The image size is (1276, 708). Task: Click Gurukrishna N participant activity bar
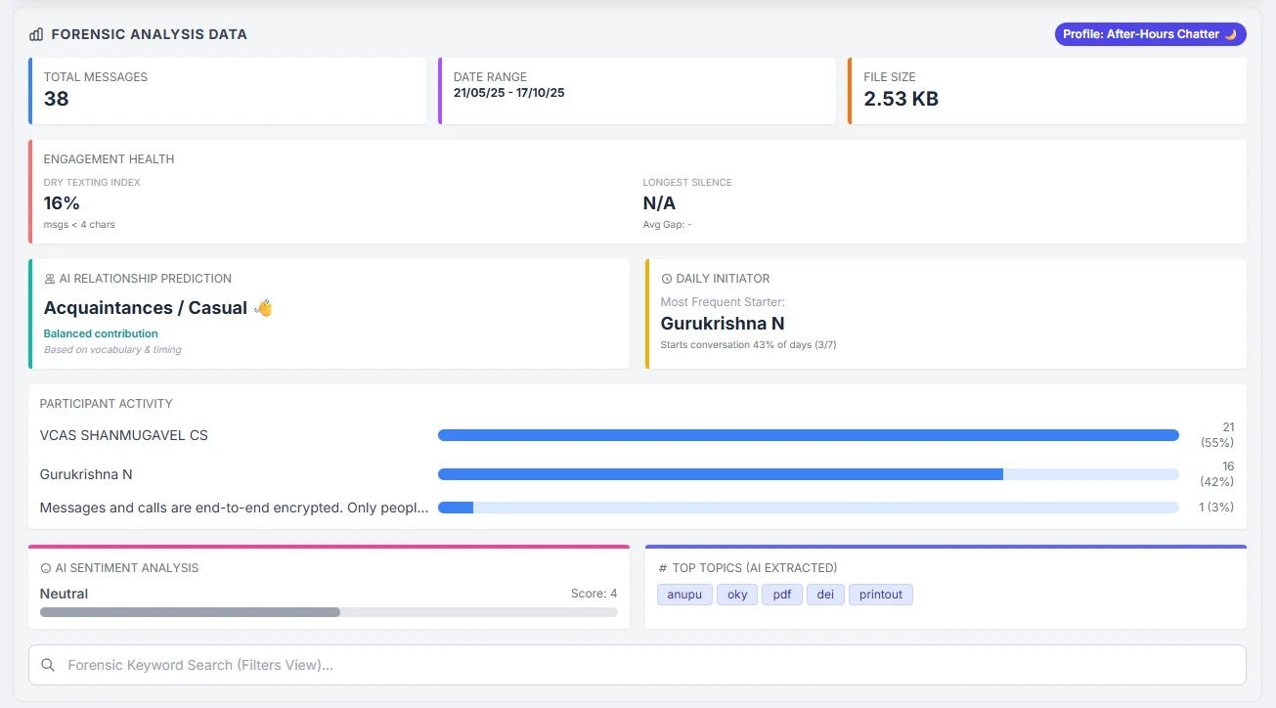pyautogui.click(x=808, y=474)
